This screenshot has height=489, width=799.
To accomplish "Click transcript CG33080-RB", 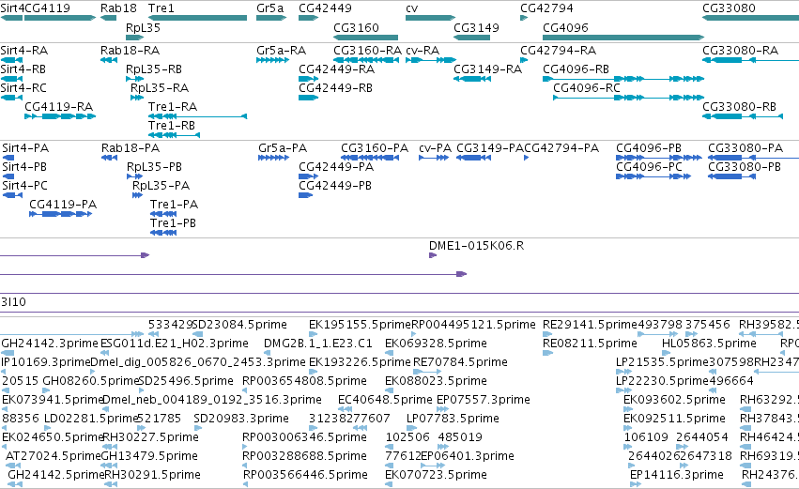I will click(x=740, y=107).
